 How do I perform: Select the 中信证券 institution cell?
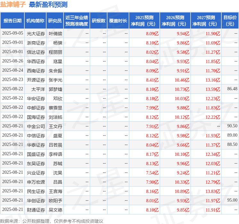pyautogui.click(x=36, y=136)
